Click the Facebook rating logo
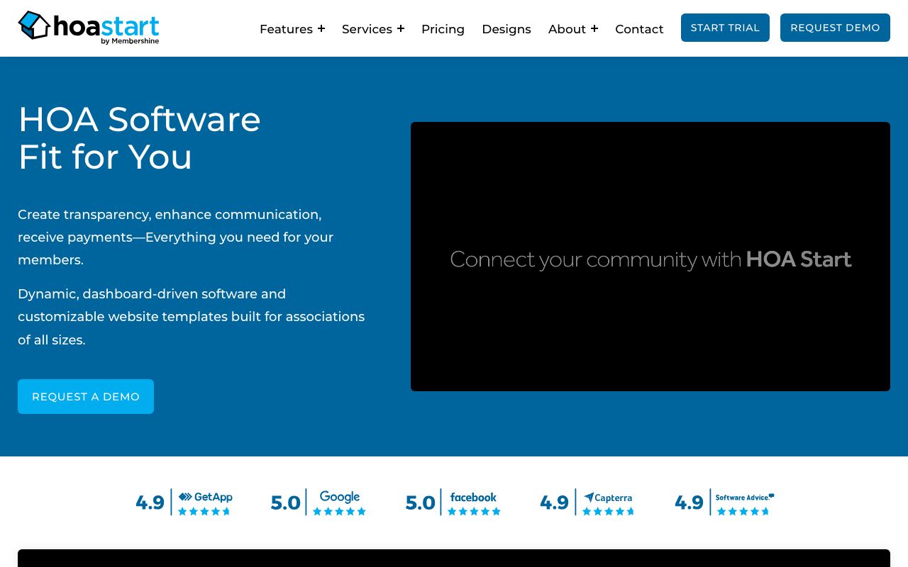 coord(473,497)
